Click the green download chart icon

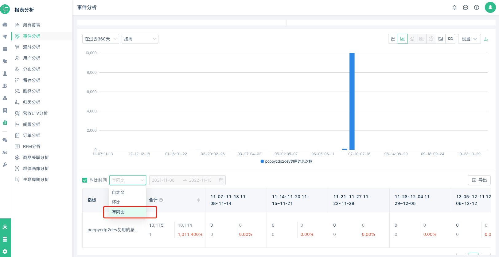486,39
